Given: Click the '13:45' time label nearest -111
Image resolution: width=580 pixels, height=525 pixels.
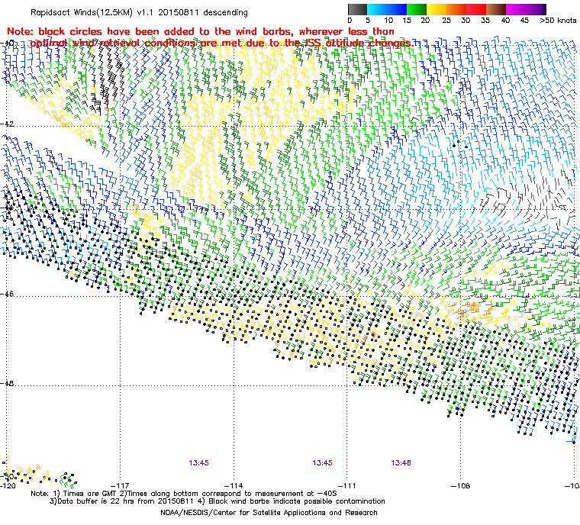Looking at the screenshot, I should coord(322,463).
